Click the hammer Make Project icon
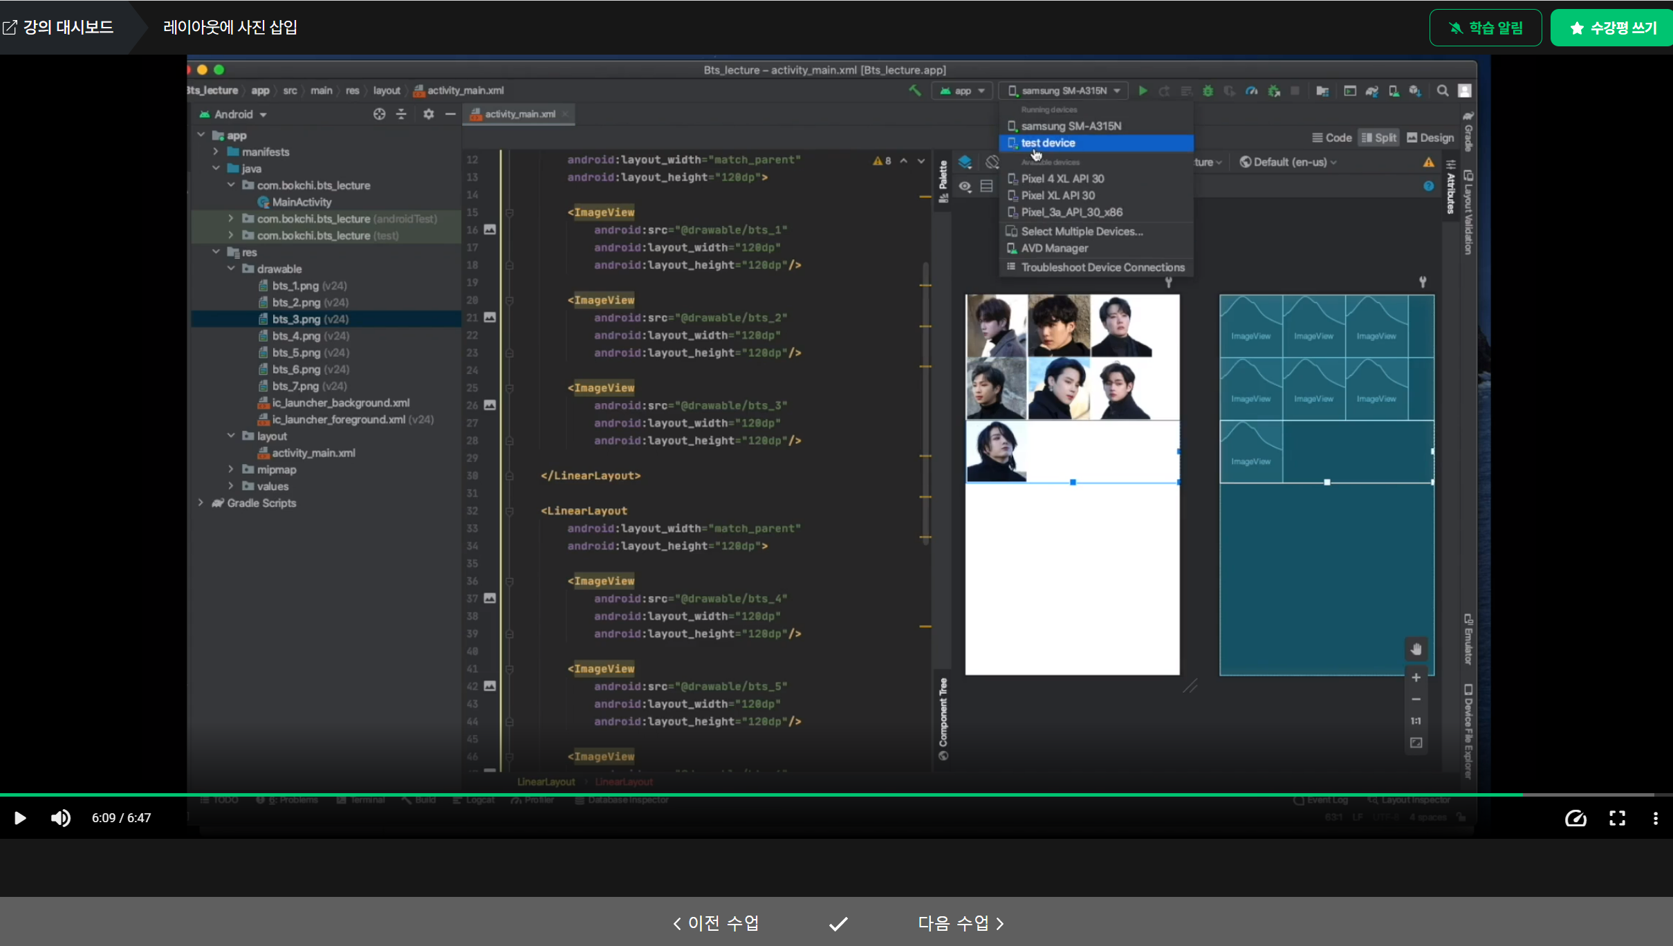This screenshot has height=946, width=1673. click(x=914, y=91)
